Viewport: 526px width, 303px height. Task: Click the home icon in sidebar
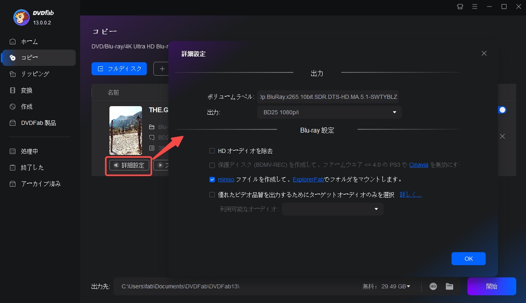coord(13,41)
